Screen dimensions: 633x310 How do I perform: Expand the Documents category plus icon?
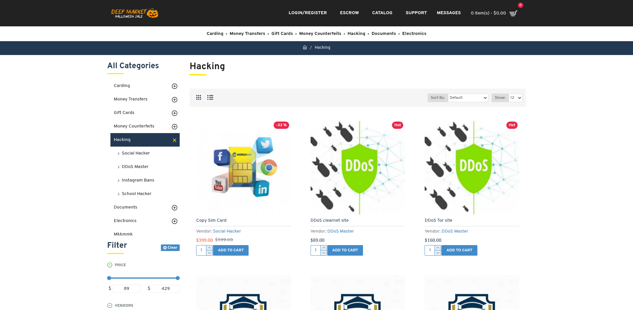[174, 208]
